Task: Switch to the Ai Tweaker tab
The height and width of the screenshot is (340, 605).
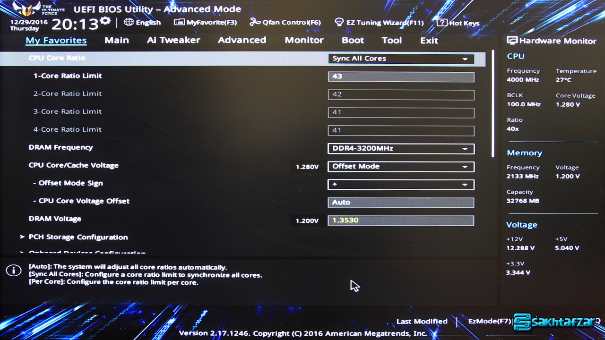Action: [x=173, y=40]
